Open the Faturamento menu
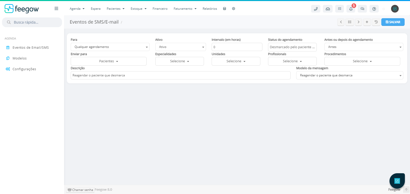 185,9
